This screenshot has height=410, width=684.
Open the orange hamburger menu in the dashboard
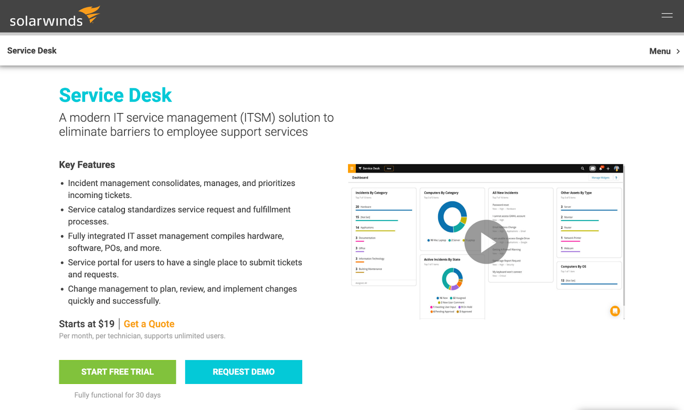(351, 168)
